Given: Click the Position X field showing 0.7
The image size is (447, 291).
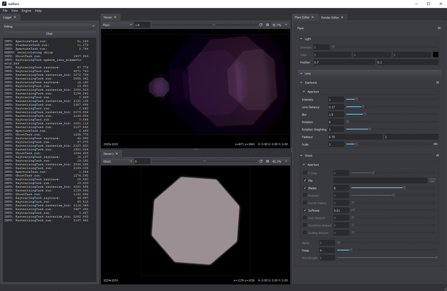Looking at the screenshot, I should pos(344,62).
